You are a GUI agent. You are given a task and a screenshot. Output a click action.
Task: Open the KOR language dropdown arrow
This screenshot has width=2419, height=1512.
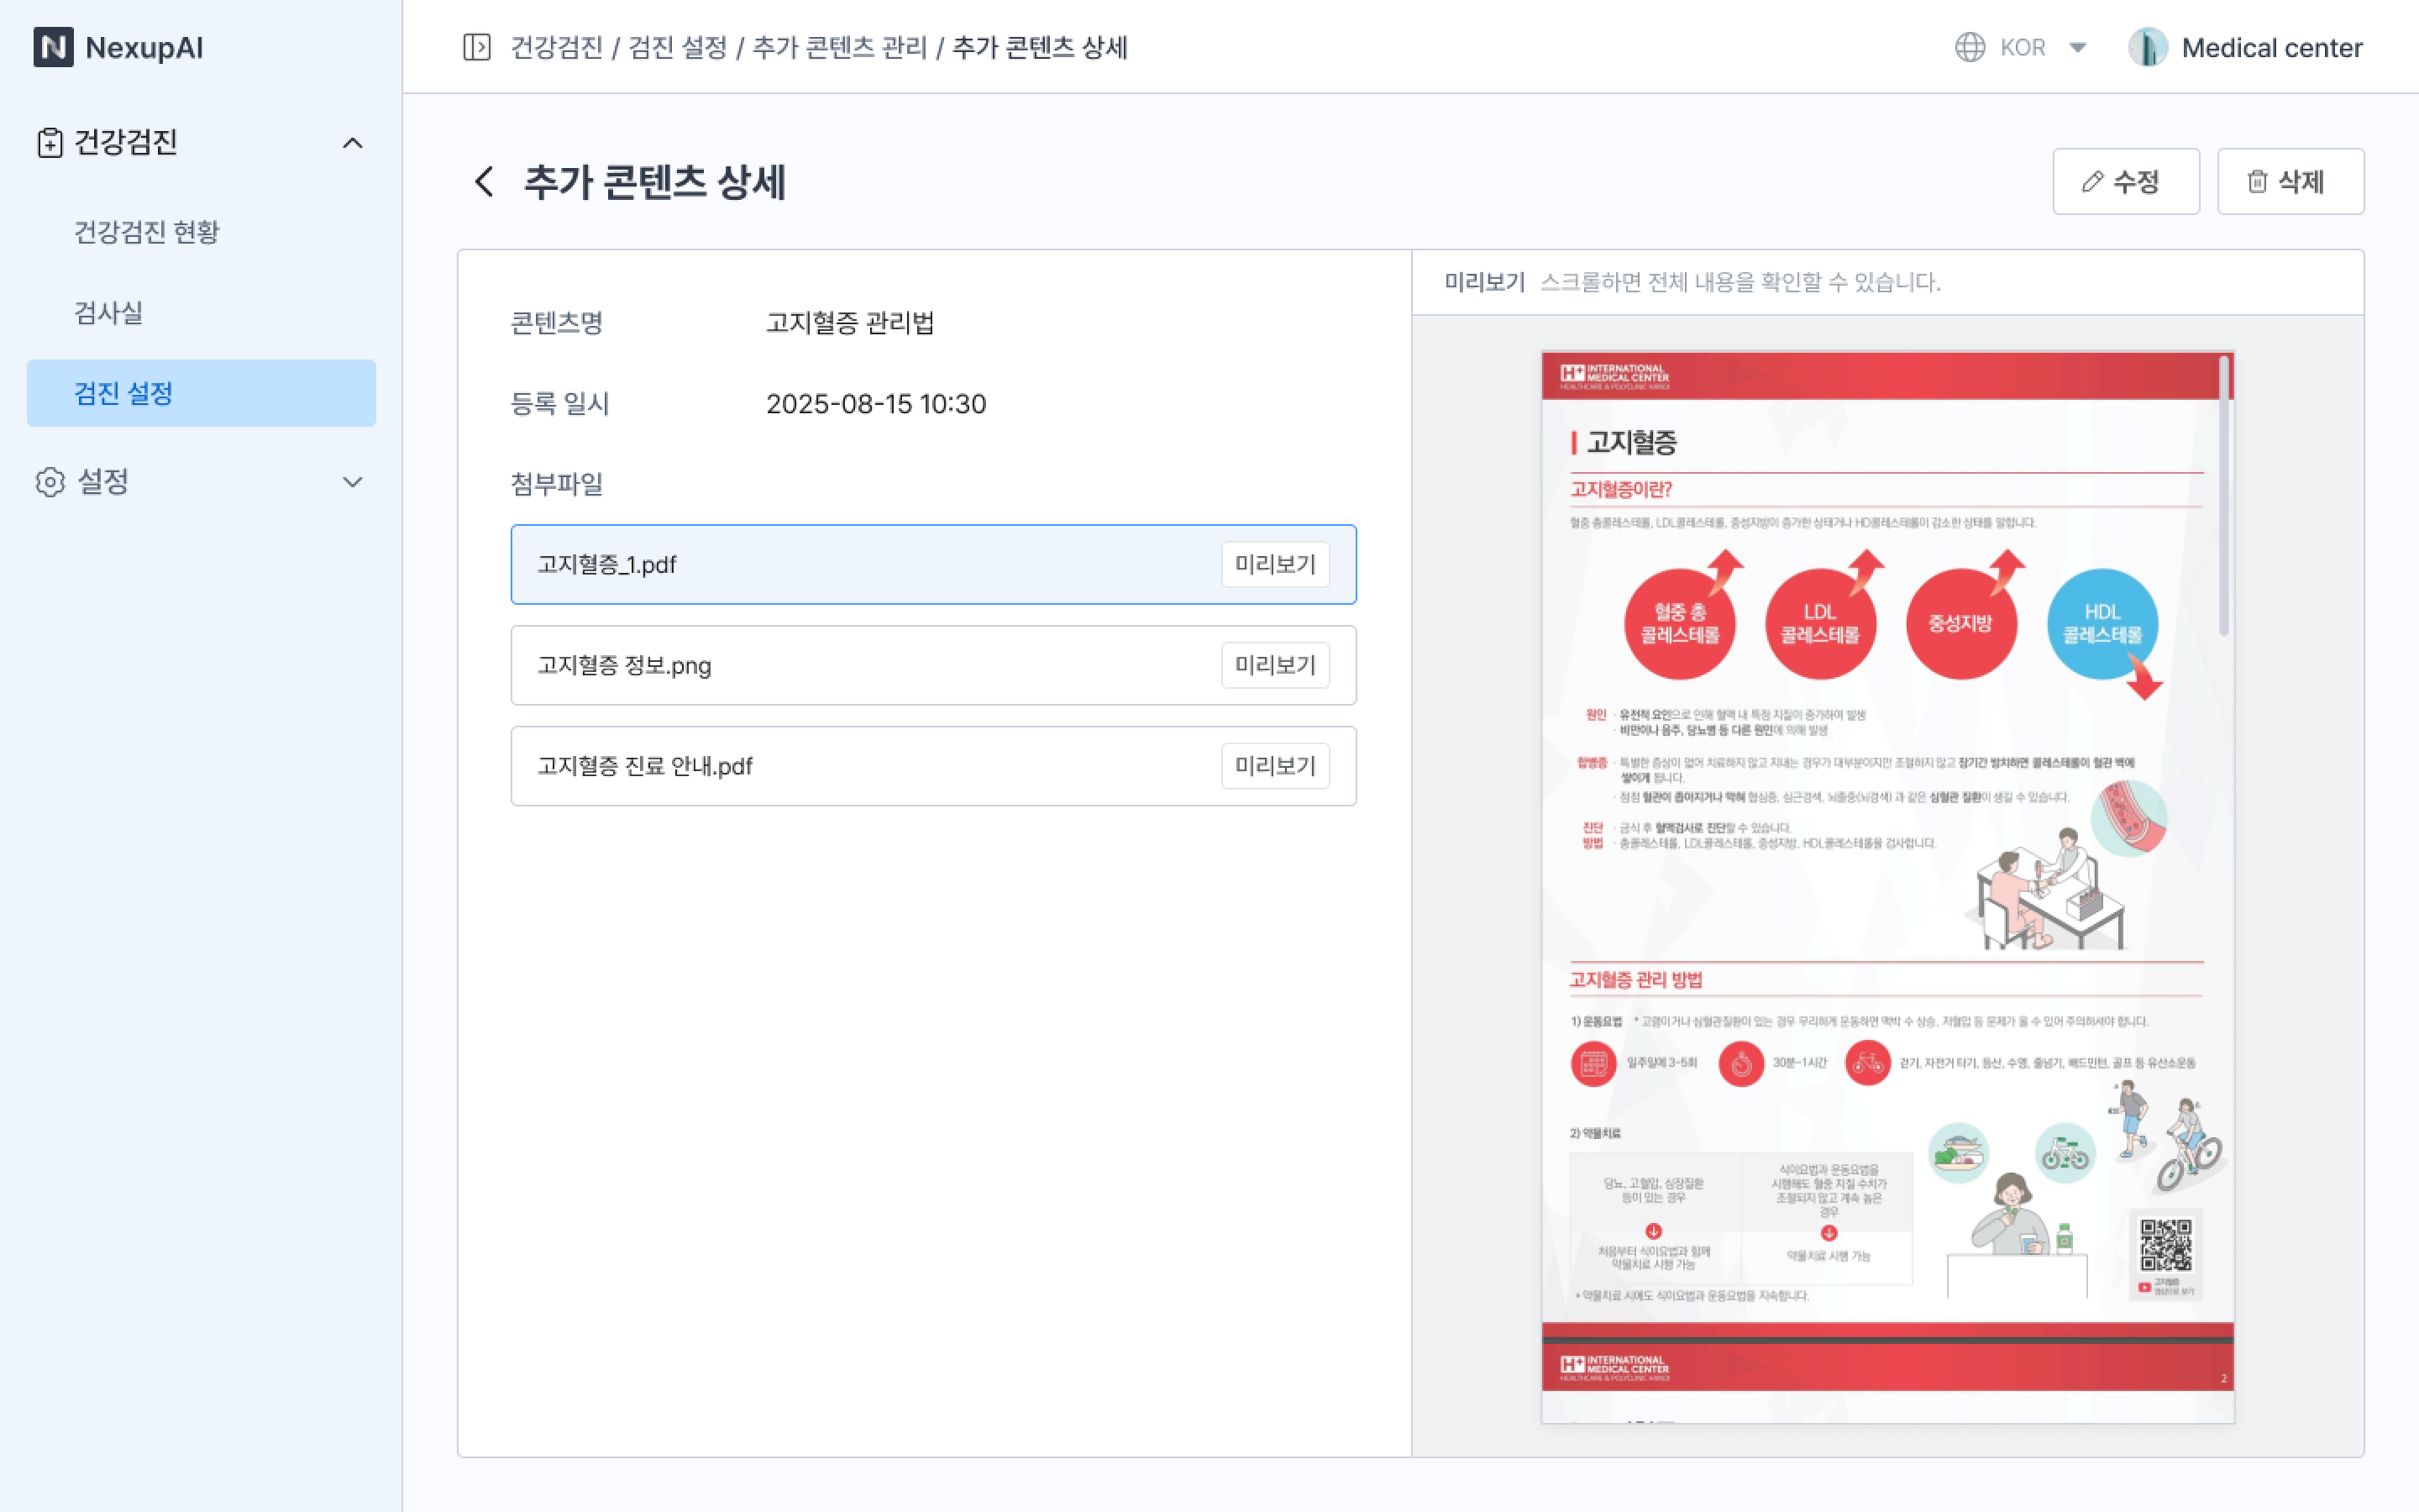(2077, 47)
